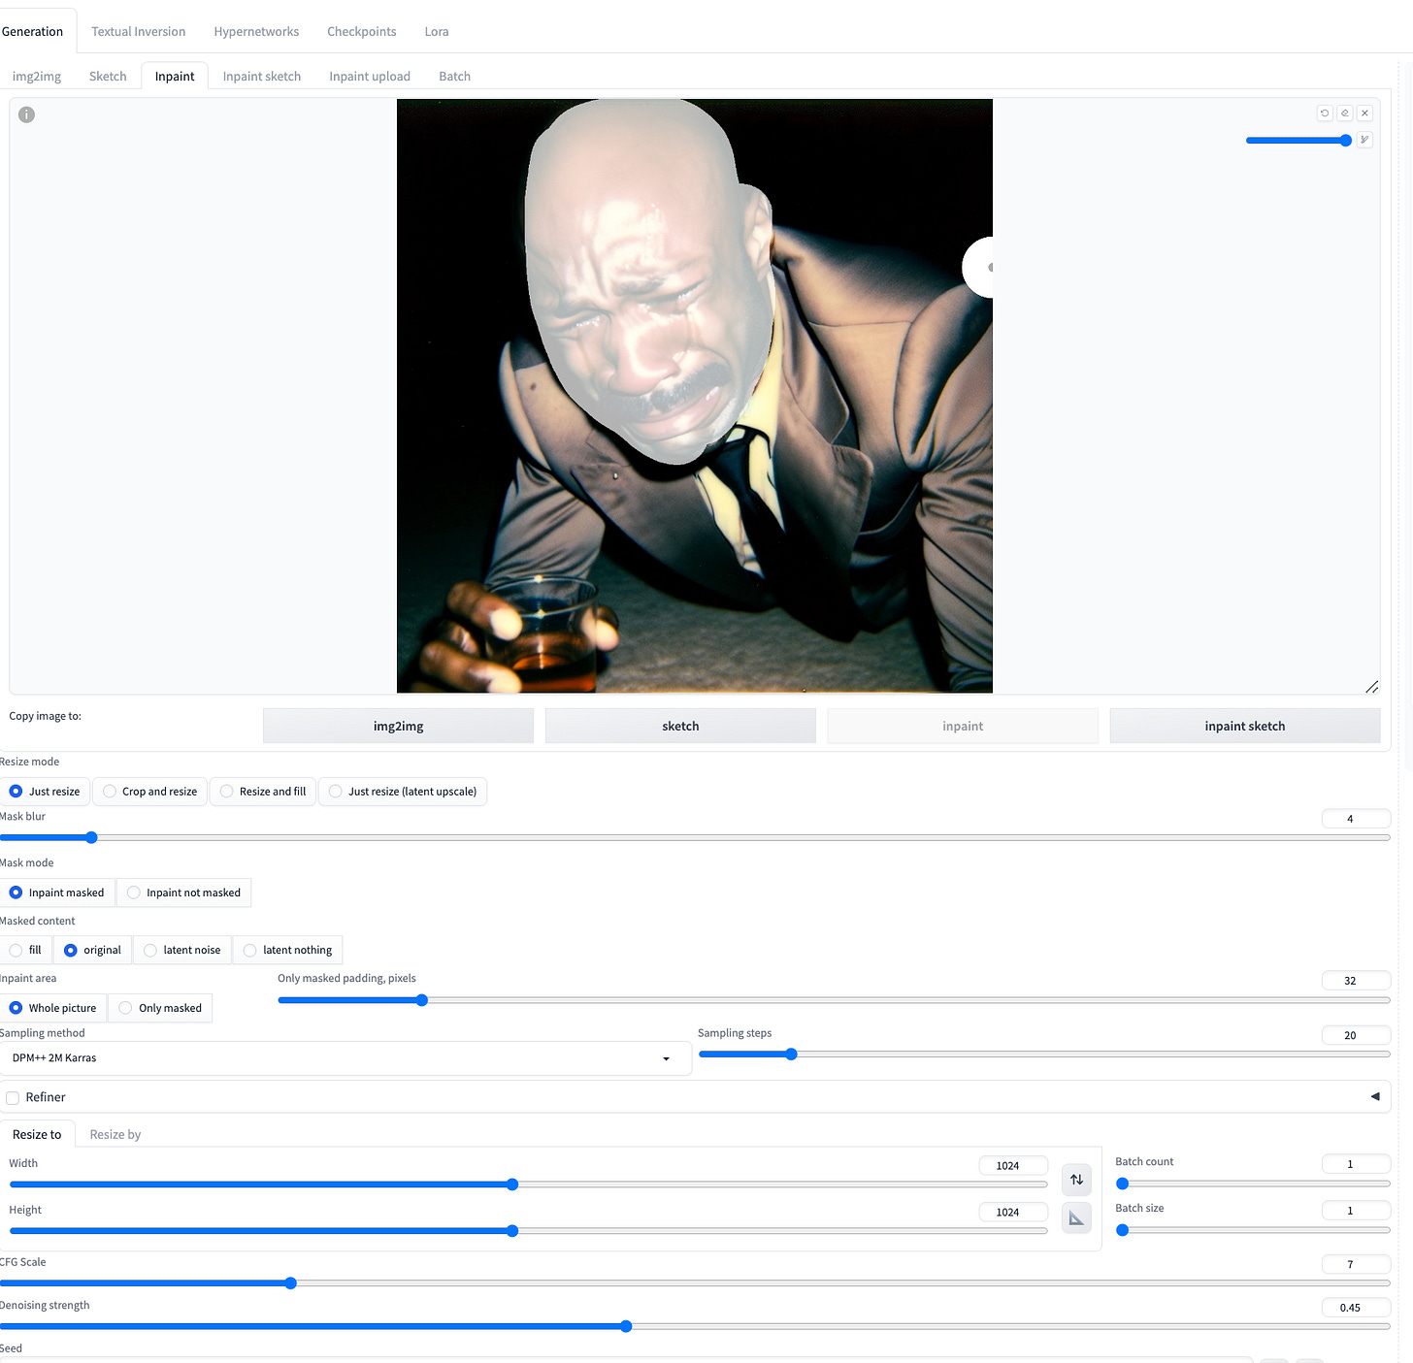
Task: Copy image to img2img button
Action: click(x=398, y=726)
